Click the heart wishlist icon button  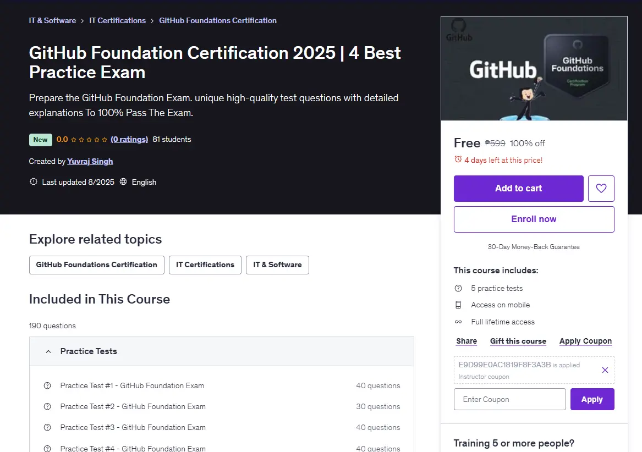[601, 188]
